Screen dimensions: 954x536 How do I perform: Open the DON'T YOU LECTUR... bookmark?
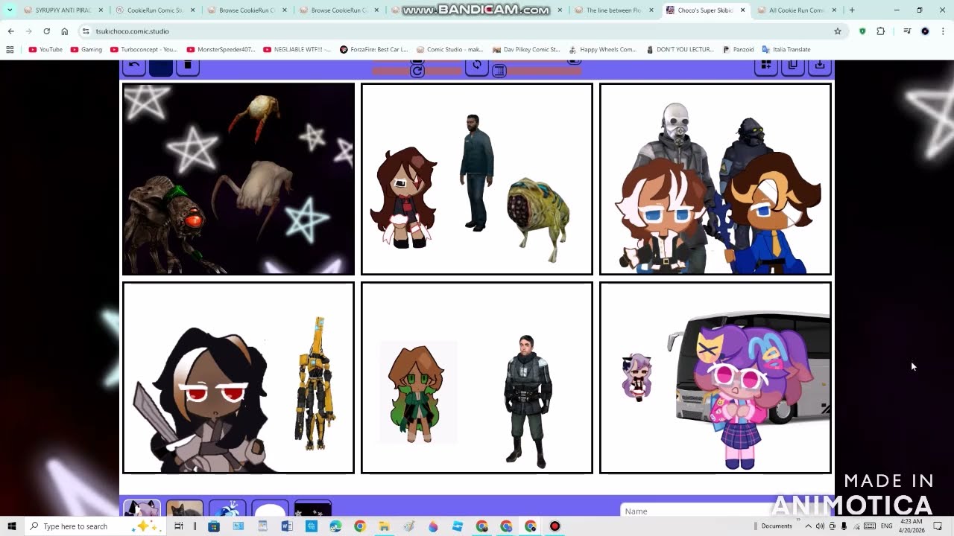click(x=679, y=49)
